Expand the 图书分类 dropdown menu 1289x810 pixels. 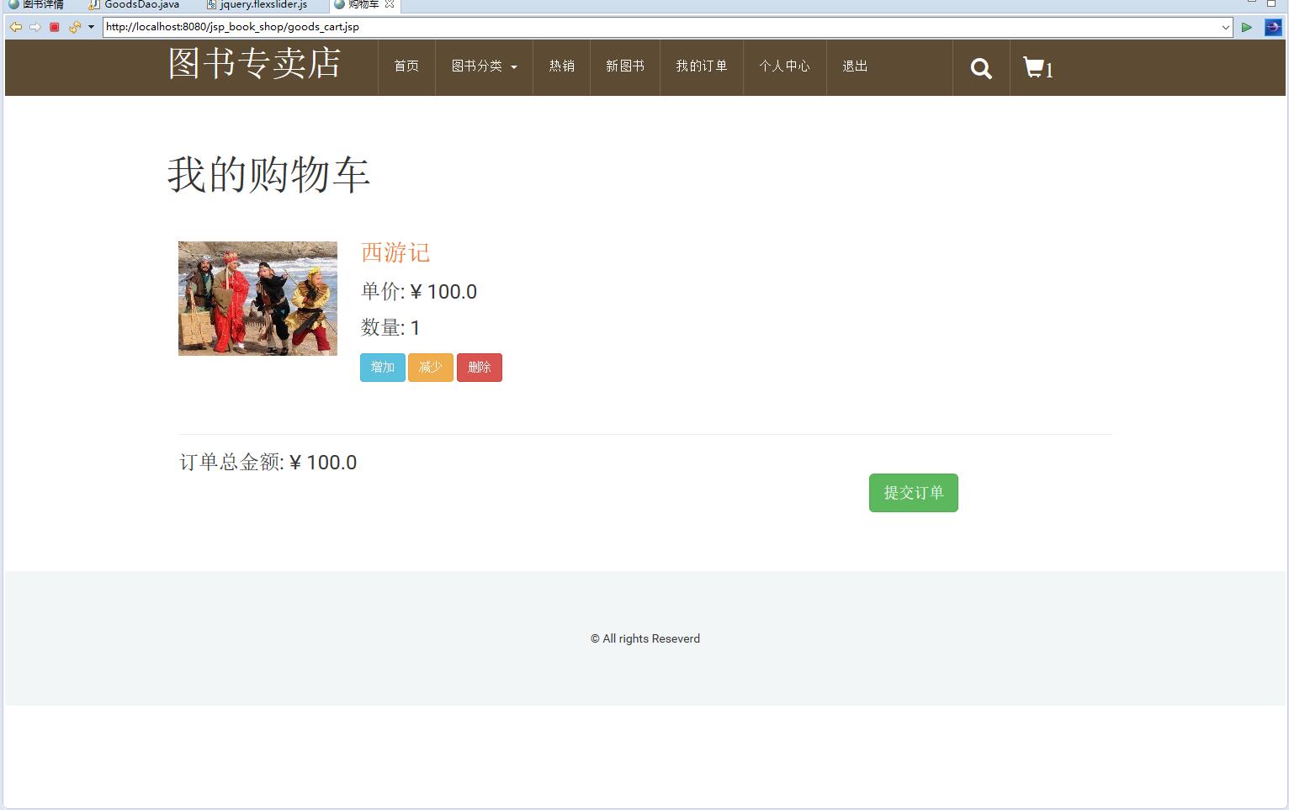(484, 66)
